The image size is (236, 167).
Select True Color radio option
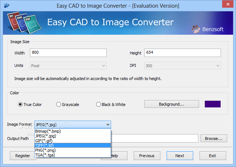30,105
